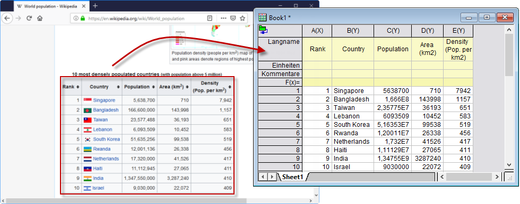Open the Rwanda link
Image resolution: width=520 pixels, height=204 pixels.
click(x=102, y=149)
